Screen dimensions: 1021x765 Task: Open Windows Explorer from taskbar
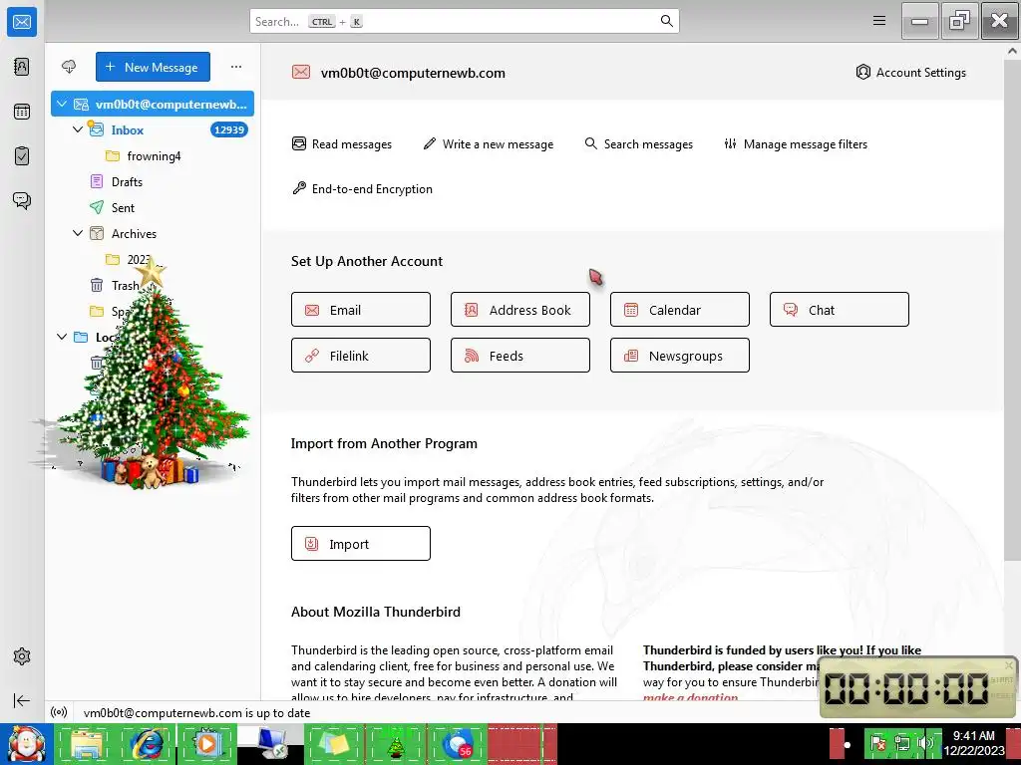tap(87, 743)
